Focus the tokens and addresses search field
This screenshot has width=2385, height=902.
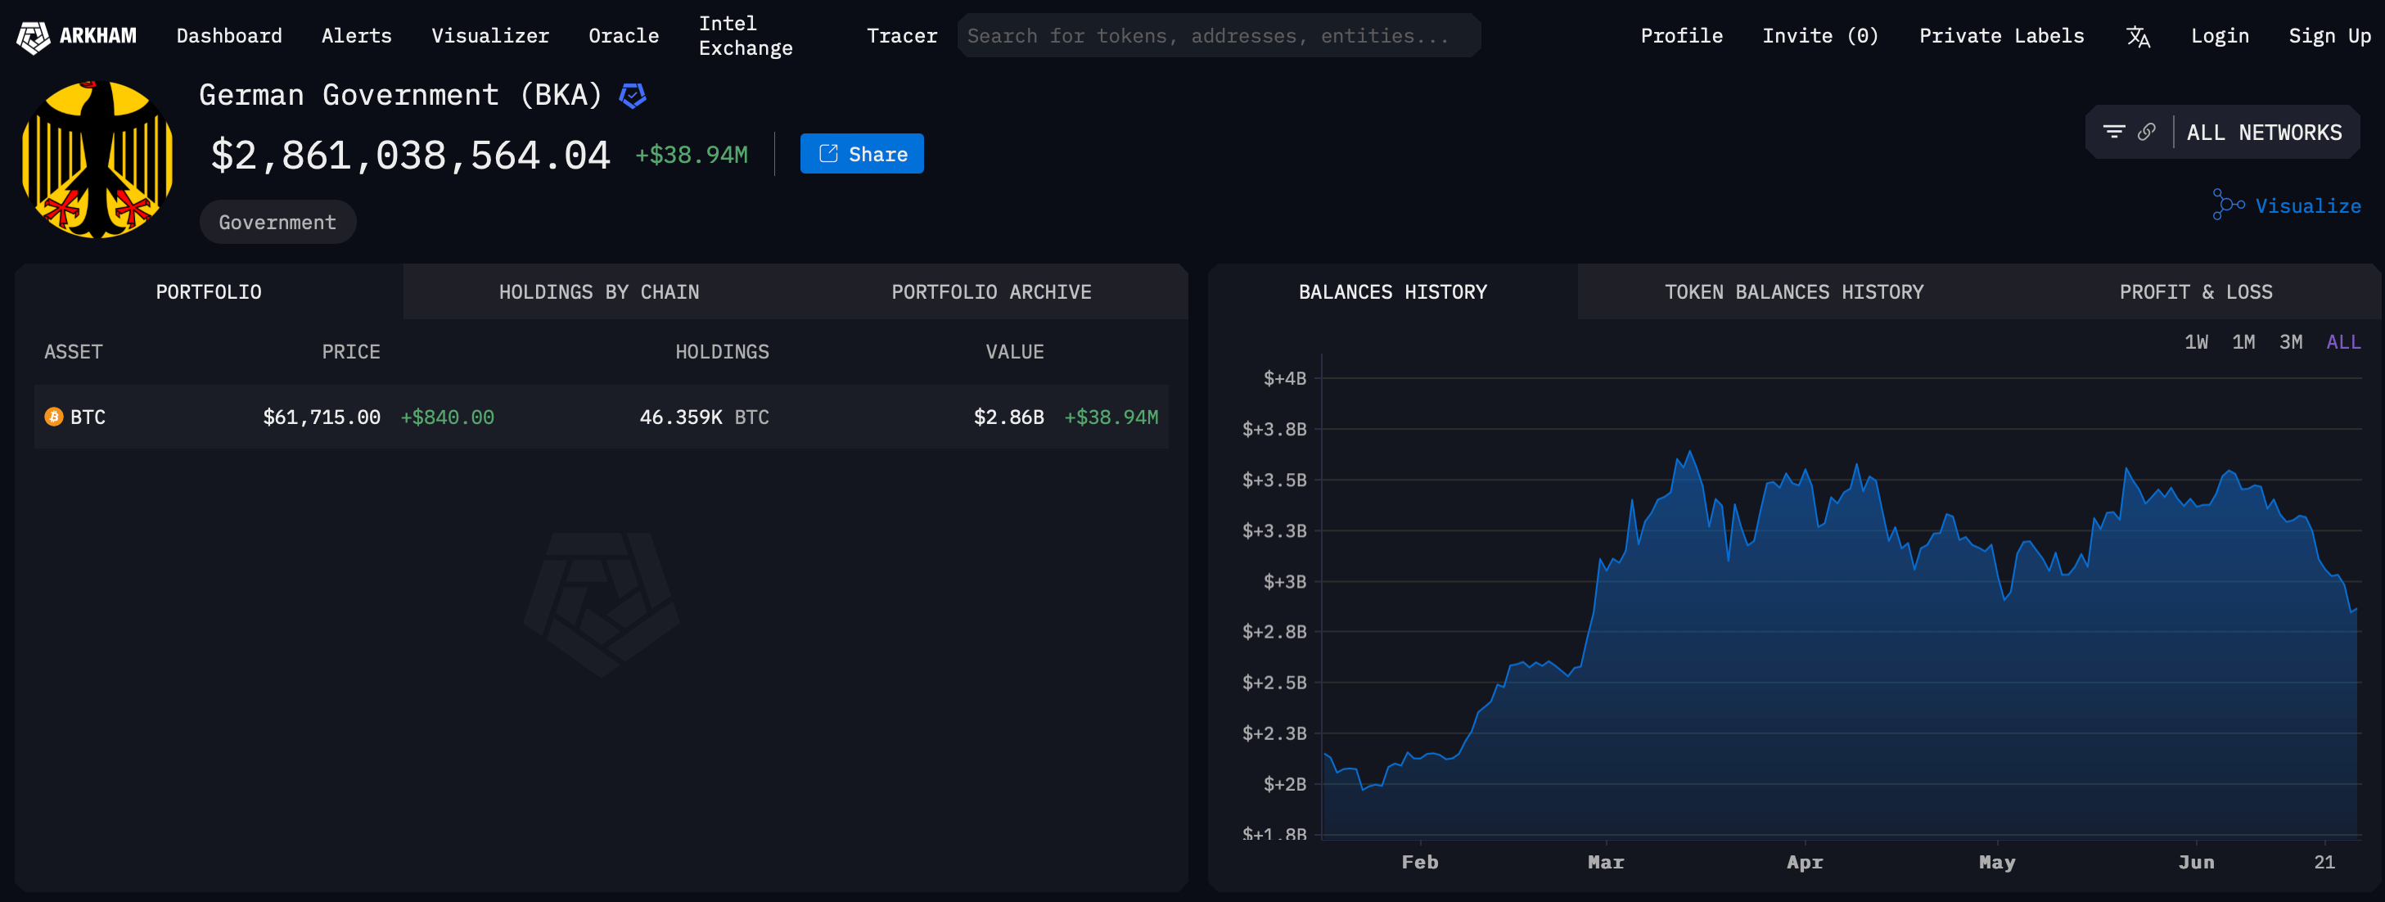coord(1219,36)
